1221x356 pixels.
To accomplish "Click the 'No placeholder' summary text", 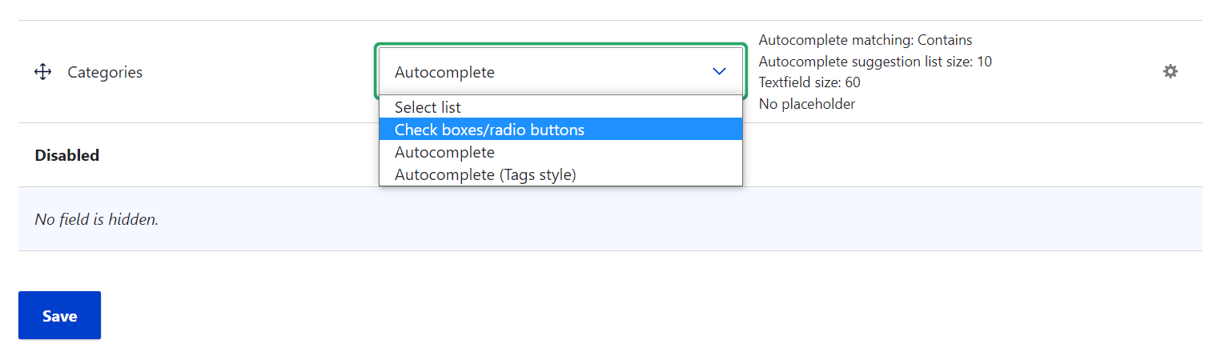I will (x=806, y=104).
